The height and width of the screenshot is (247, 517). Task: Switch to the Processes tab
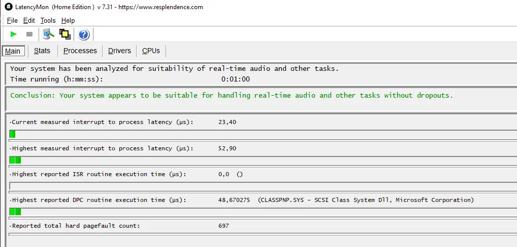click(x=80, y=51)
